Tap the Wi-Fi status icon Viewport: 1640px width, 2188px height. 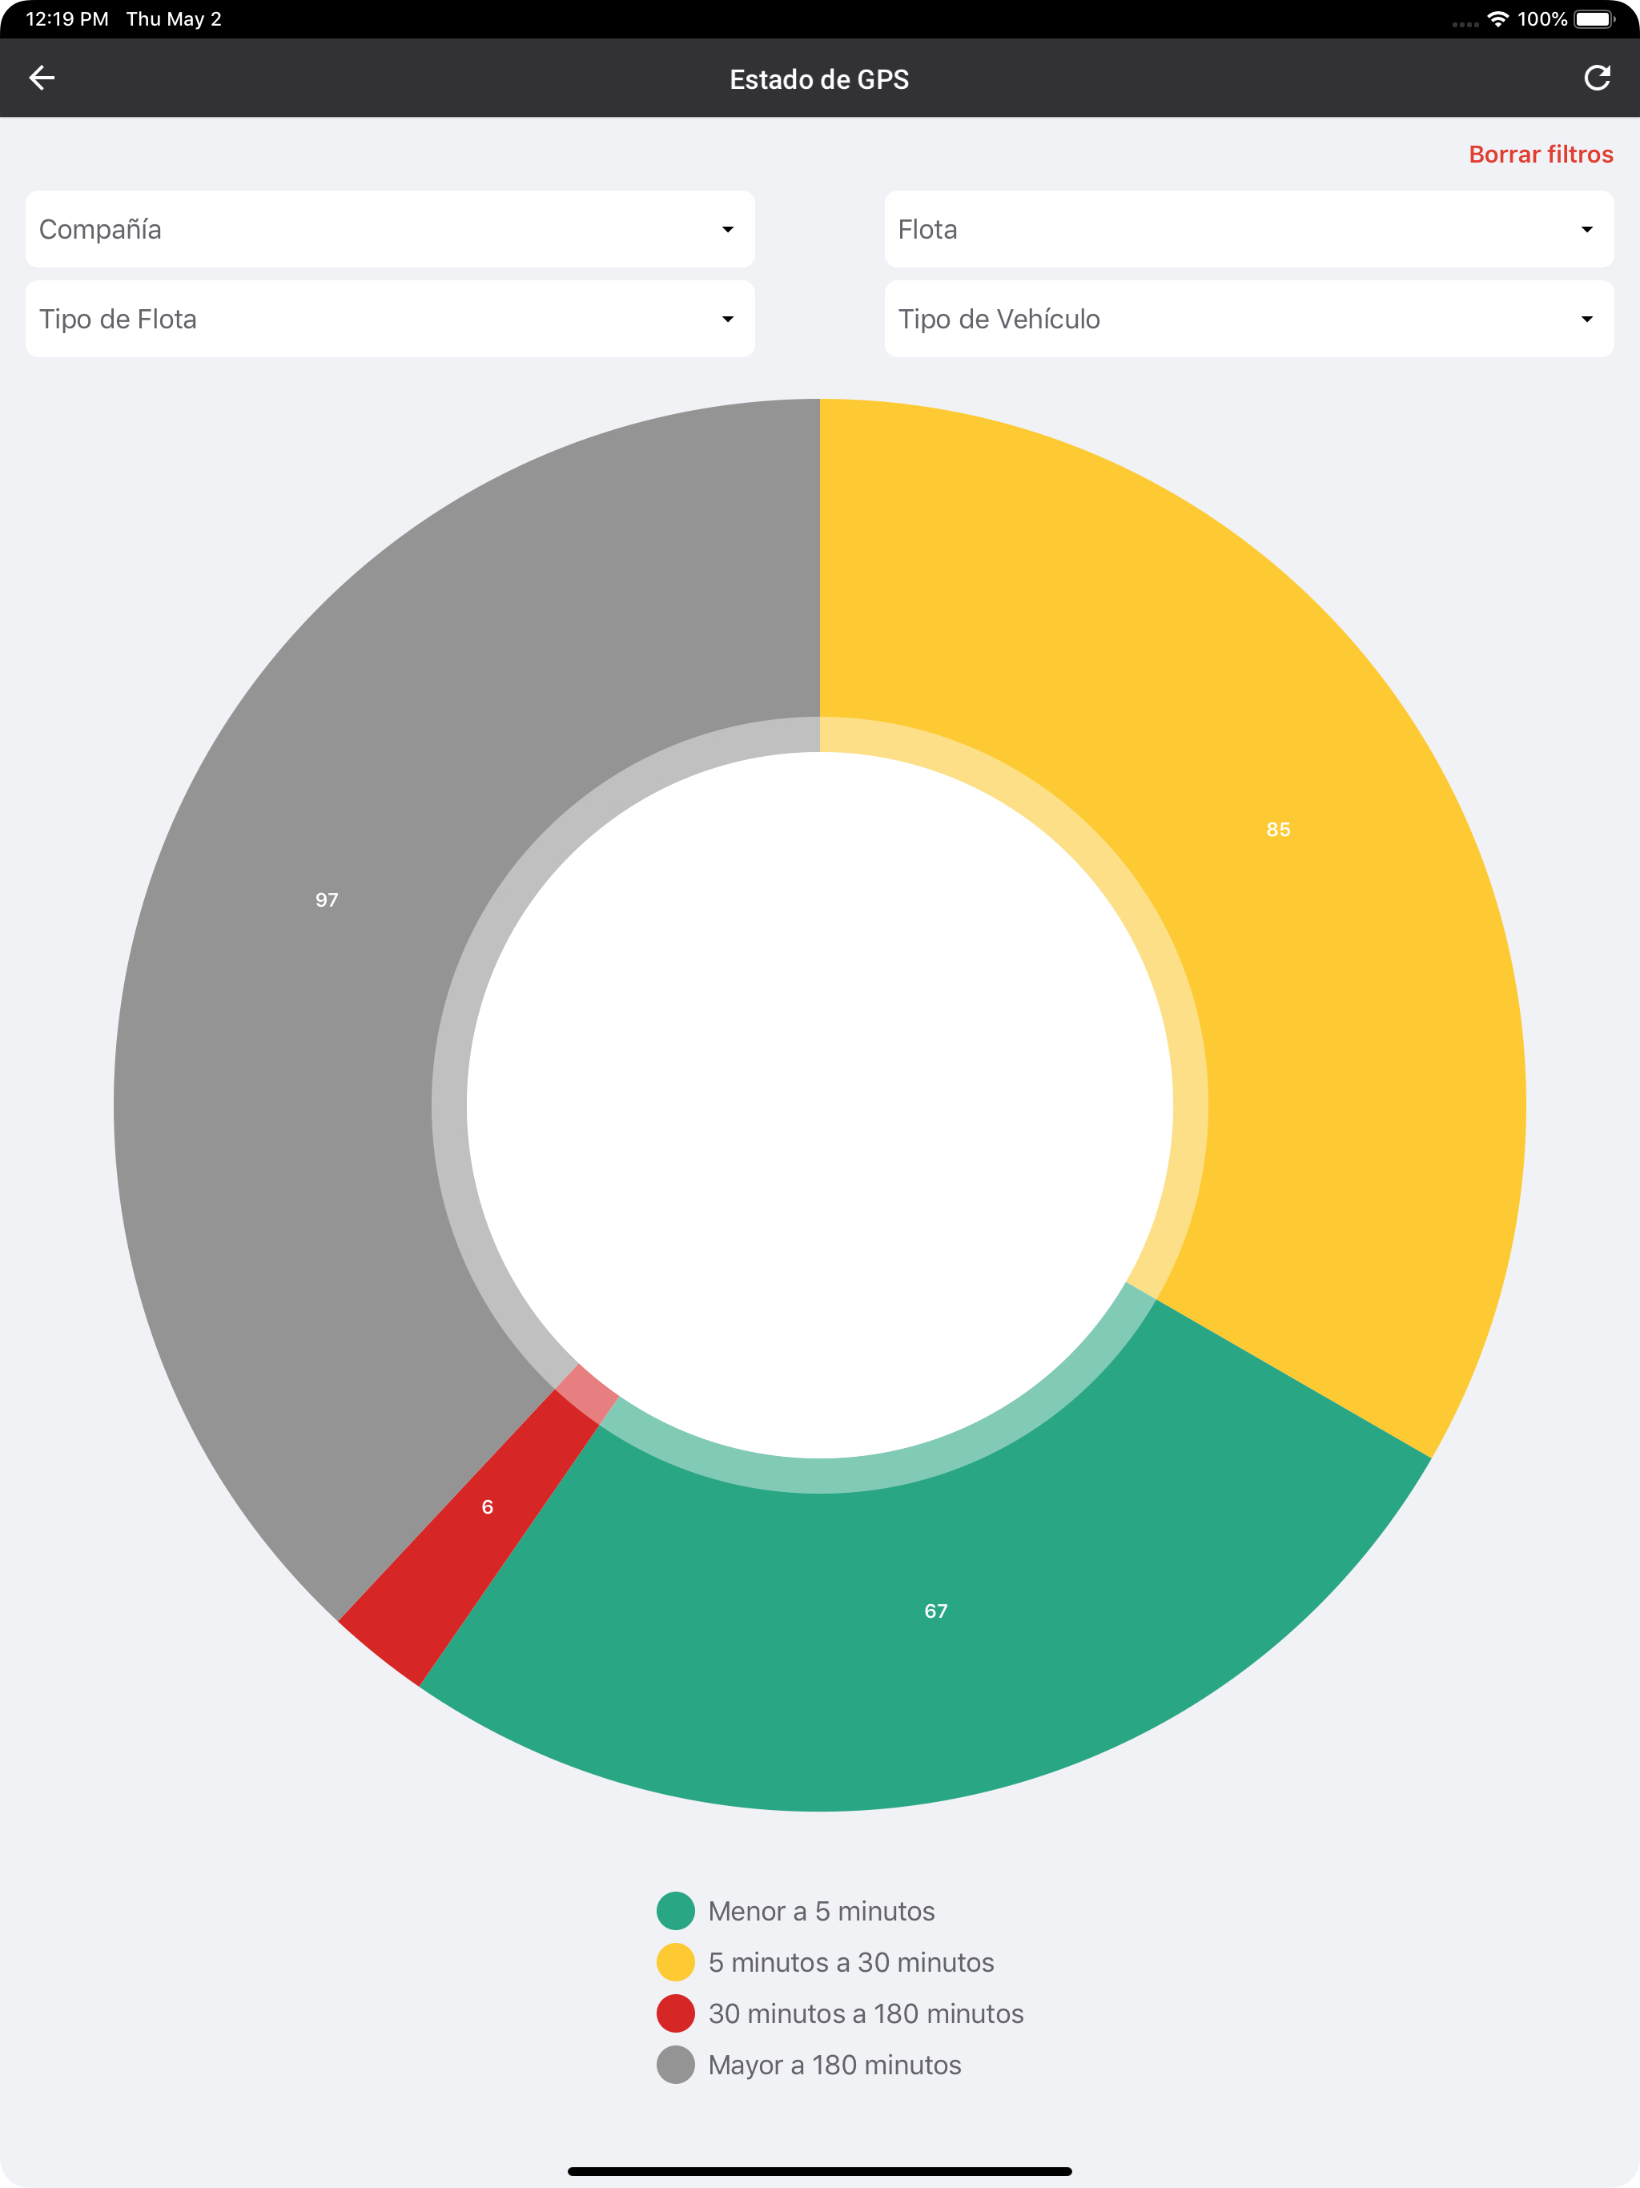(x=1497, y=18)
